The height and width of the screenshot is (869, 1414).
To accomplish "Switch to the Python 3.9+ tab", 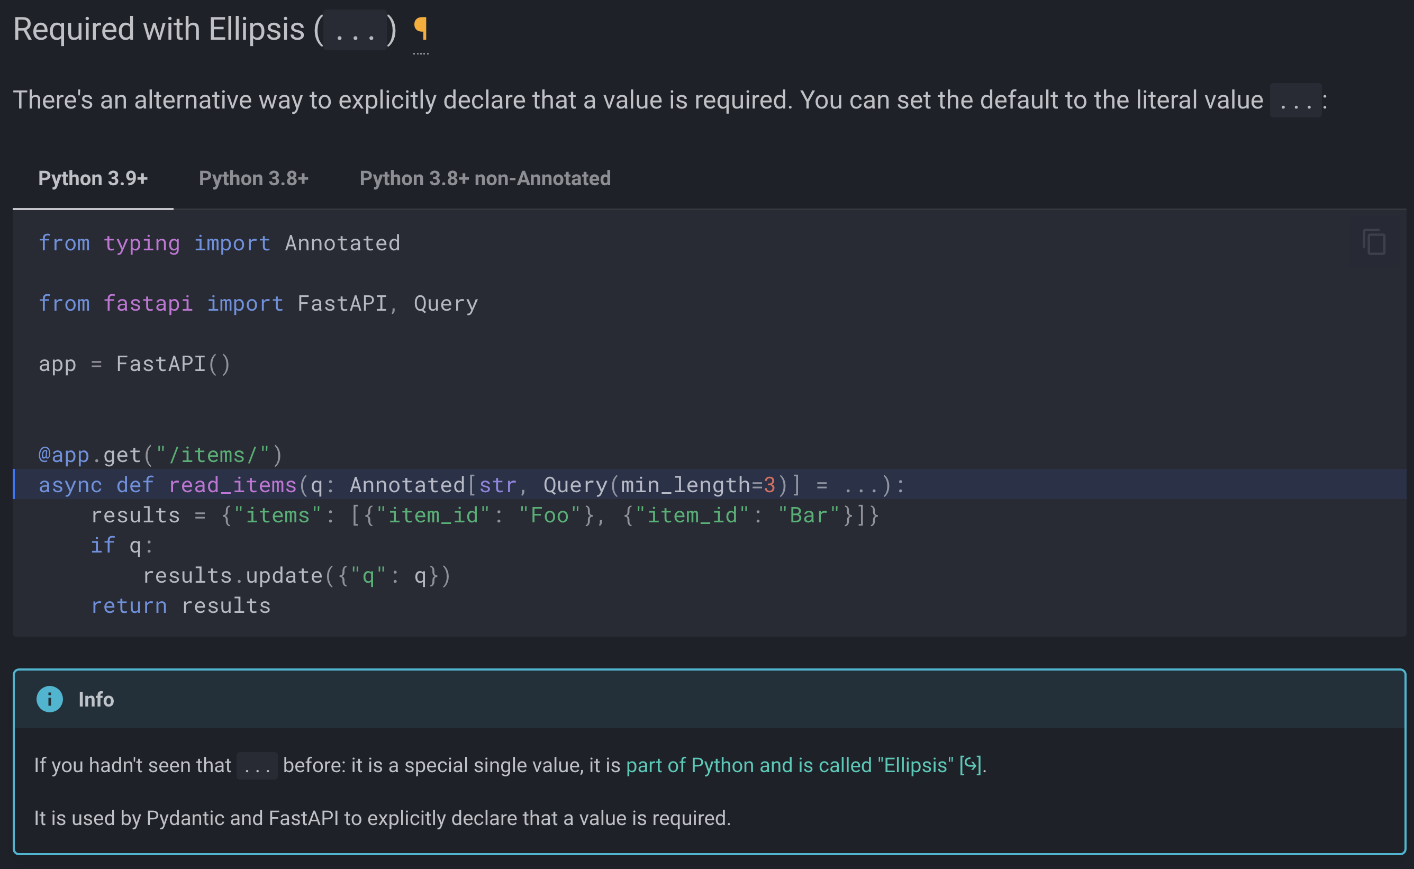I will point(93,178).
